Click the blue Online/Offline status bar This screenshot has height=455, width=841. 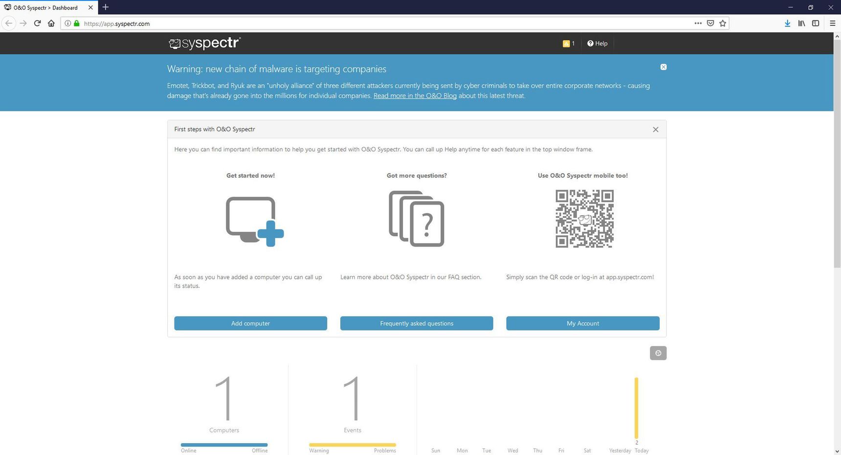coord(224,445)
